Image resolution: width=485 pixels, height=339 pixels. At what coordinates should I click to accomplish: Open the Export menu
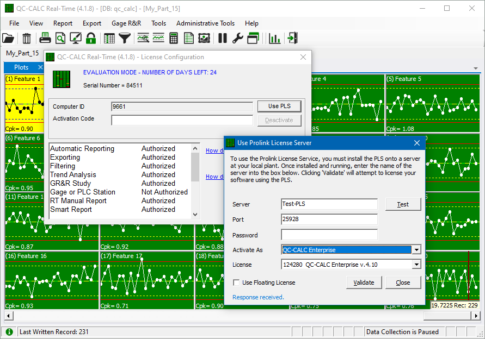pyautogui.click(x=92, y=23)
